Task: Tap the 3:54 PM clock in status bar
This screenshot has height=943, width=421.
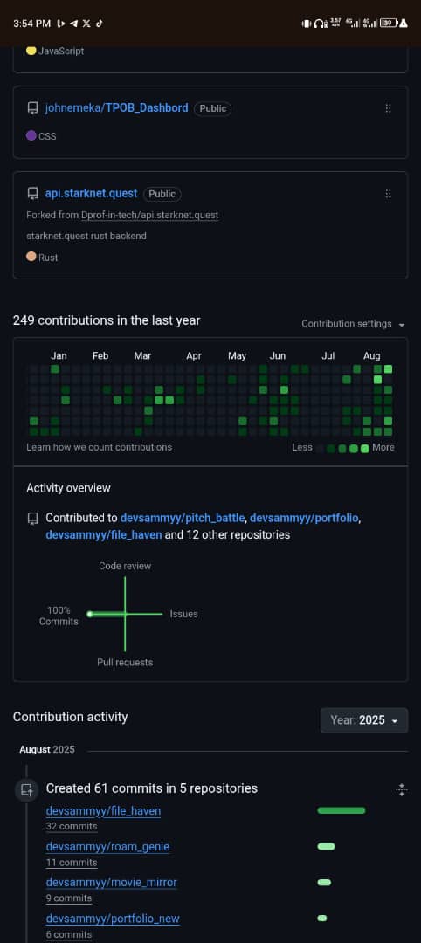Action: point(31,24)
